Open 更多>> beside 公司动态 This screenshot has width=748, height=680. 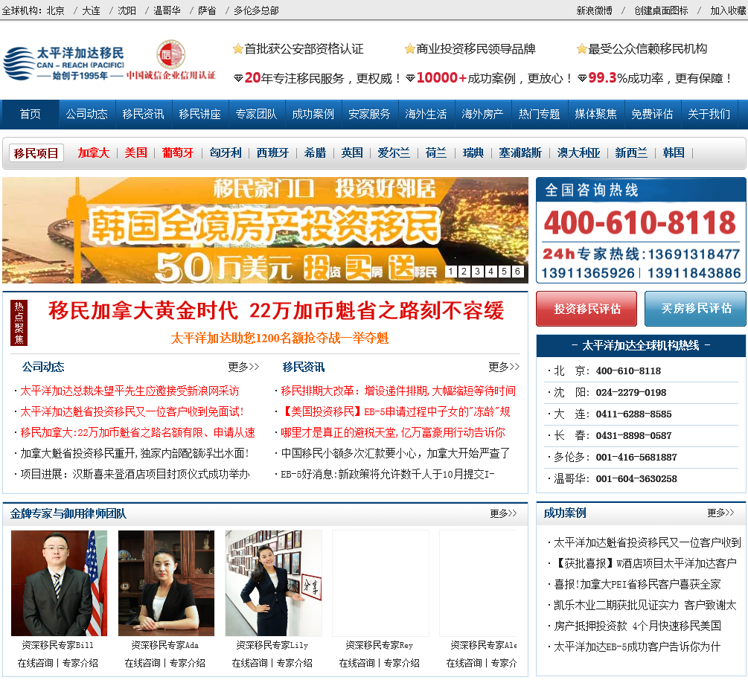[x=243, y=367]
